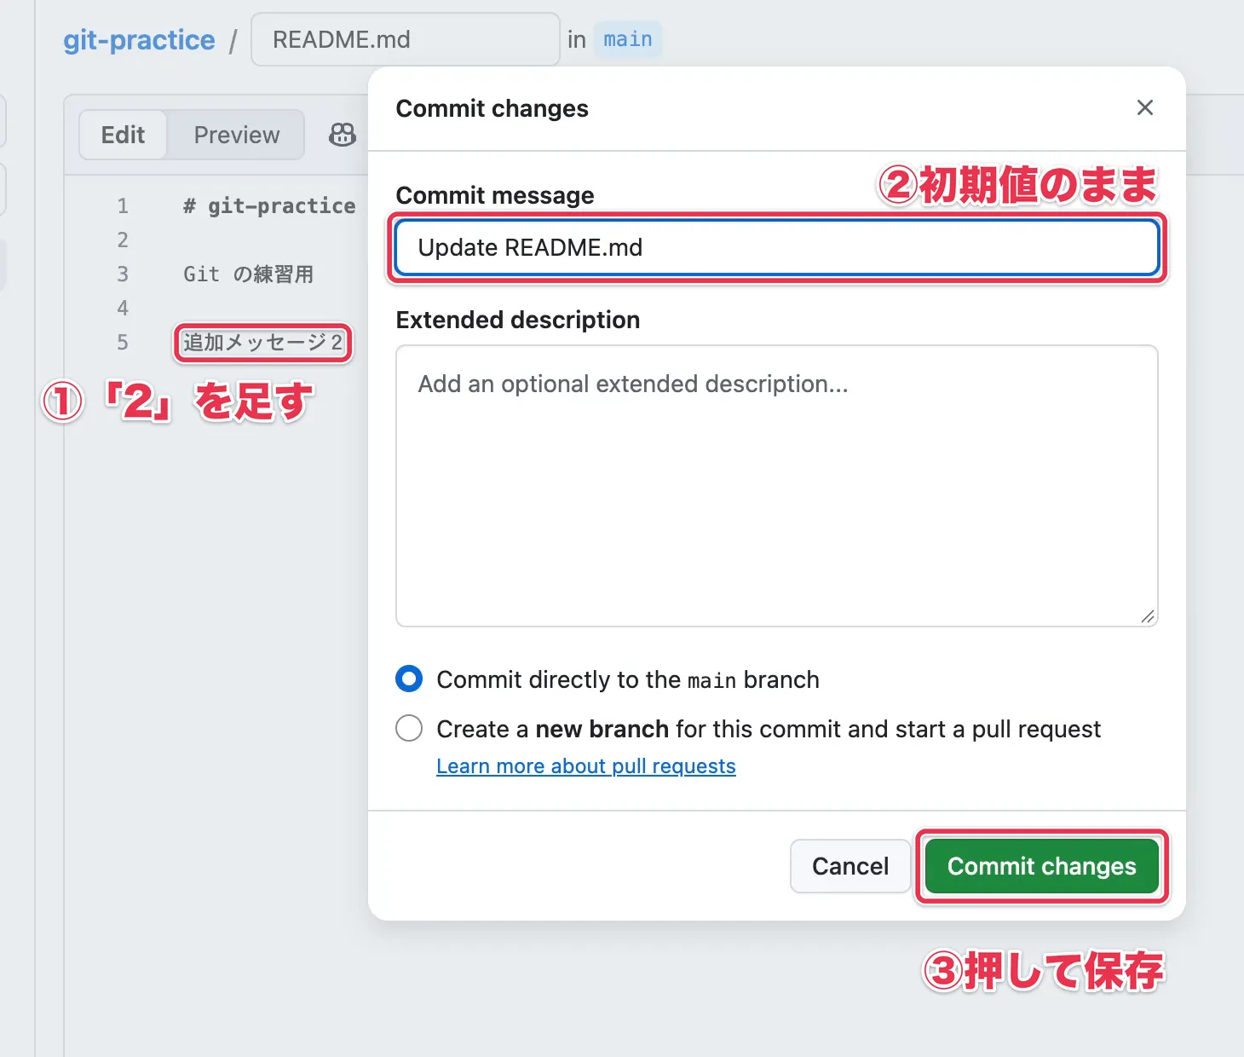The width and height of the screenshot is (1244, 1057).
Task: Click editor line 'Git の練習用'
Action: click(248, 274)
